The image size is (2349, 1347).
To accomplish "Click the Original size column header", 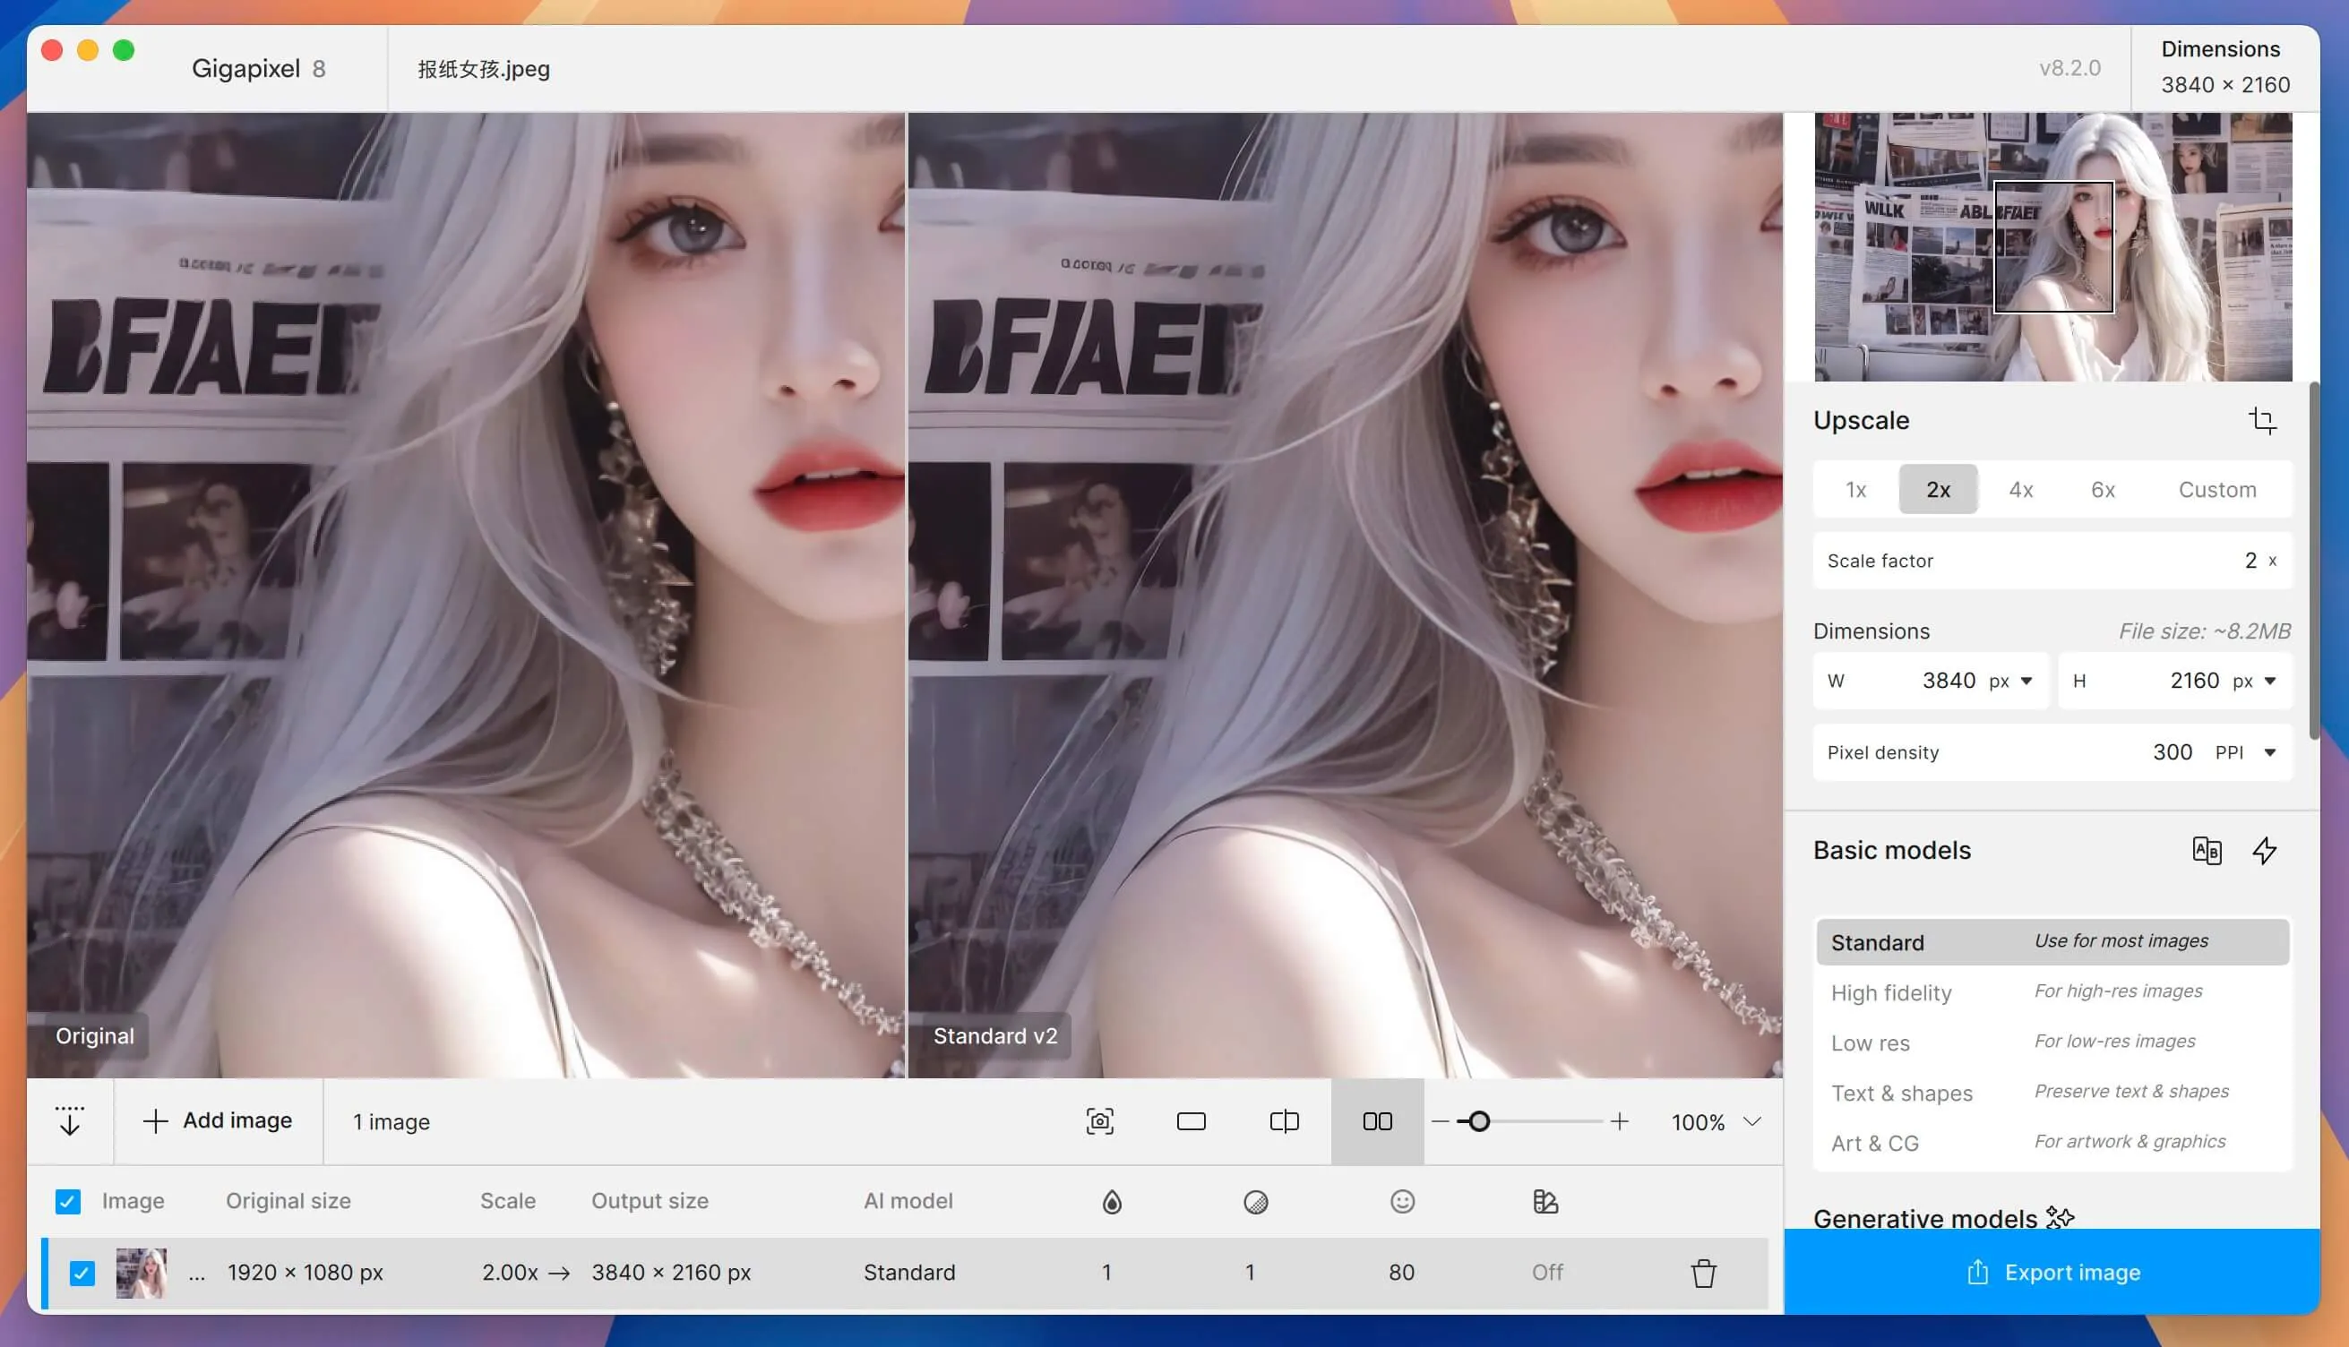I will click(x=288, y=1201).
